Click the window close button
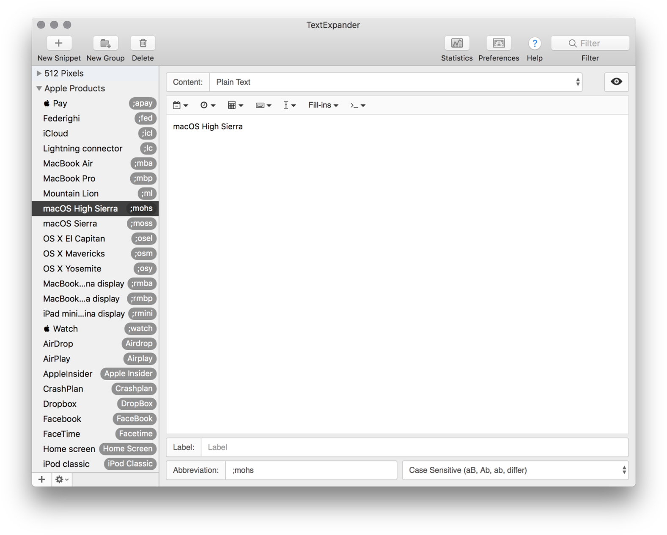This screenshot has width=667, height=535. click(x=41, y=25)
